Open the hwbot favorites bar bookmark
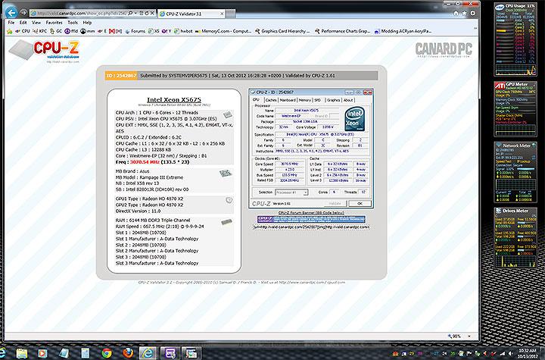This screenshot has width=545, height=360. click(183, 31)
